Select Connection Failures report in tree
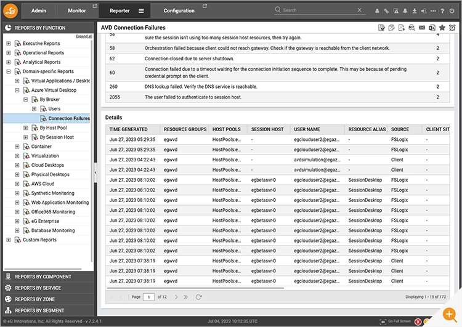 (69, 118)
